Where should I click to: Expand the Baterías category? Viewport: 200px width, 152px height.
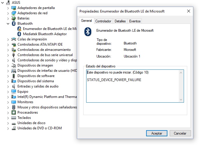[8, 19]
